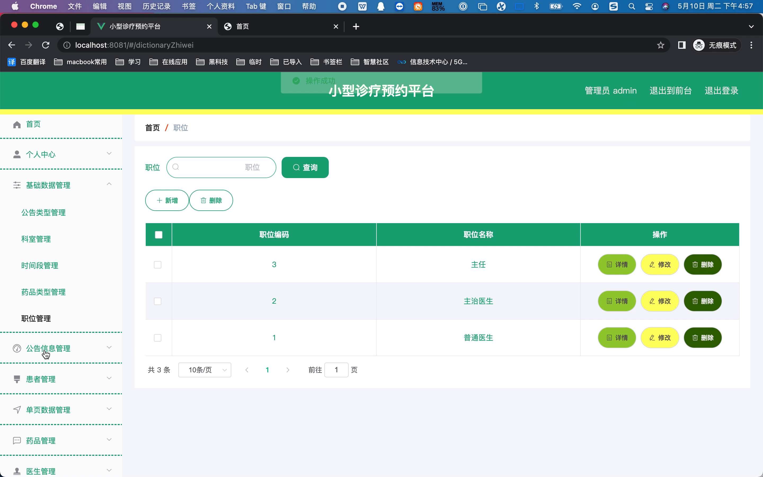Expand the 患者管理 menu chevron
The height and width of the screenshot is (477, 763).
[x=109, y=378]
